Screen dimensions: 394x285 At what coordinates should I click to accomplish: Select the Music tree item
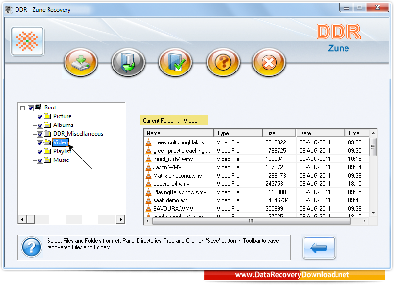(61, 160)
